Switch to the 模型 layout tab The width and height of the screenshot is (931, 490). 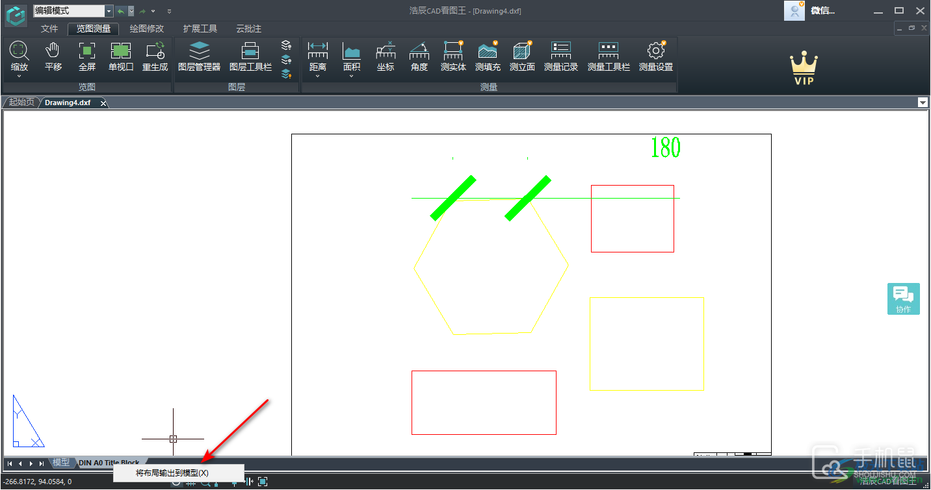click(x=61, y=463)
